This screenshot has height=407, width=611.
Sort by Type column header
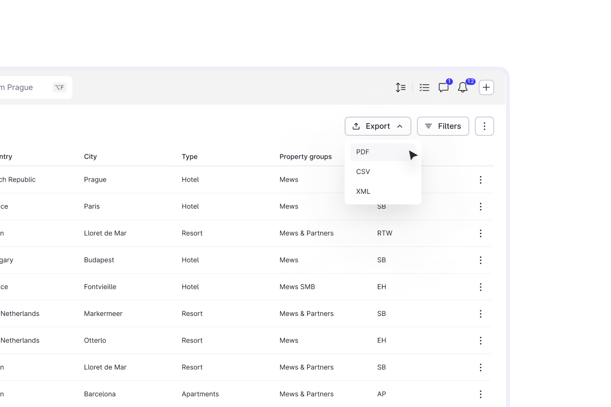(x=189, y=157)
